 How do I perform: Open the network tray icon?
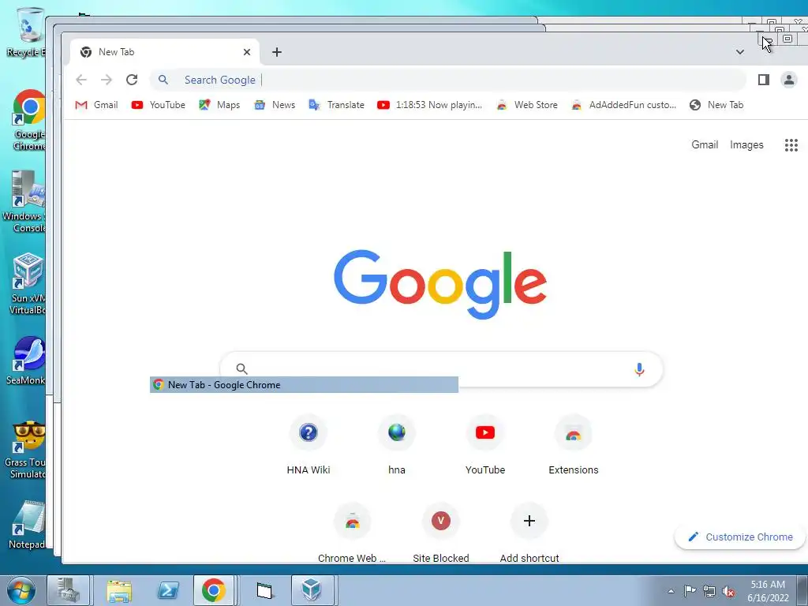709,591
